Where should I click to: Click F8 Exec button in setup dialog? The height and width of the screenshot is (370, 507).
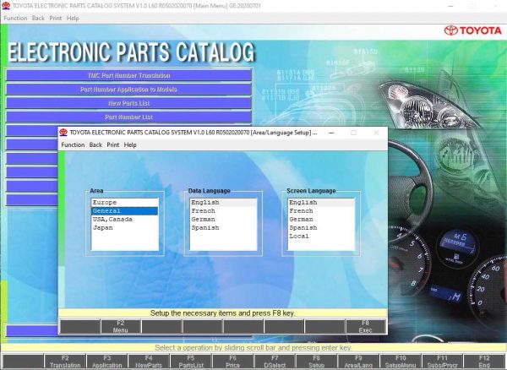tap(365, 327)
